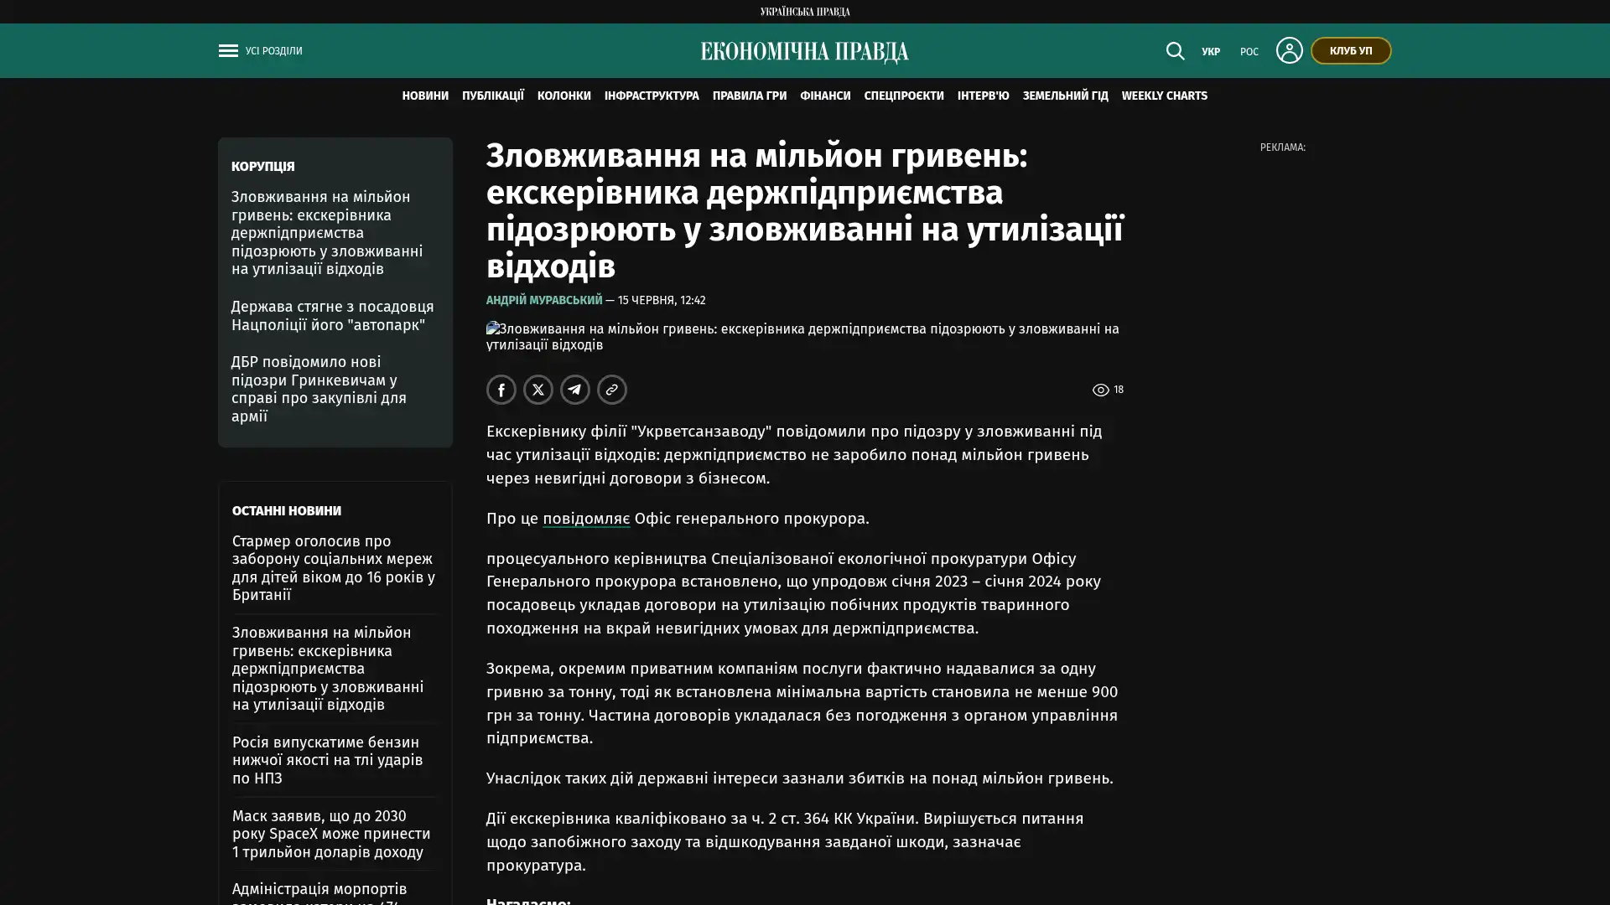Open the ФІНАНСИ section

pos(825,96)
